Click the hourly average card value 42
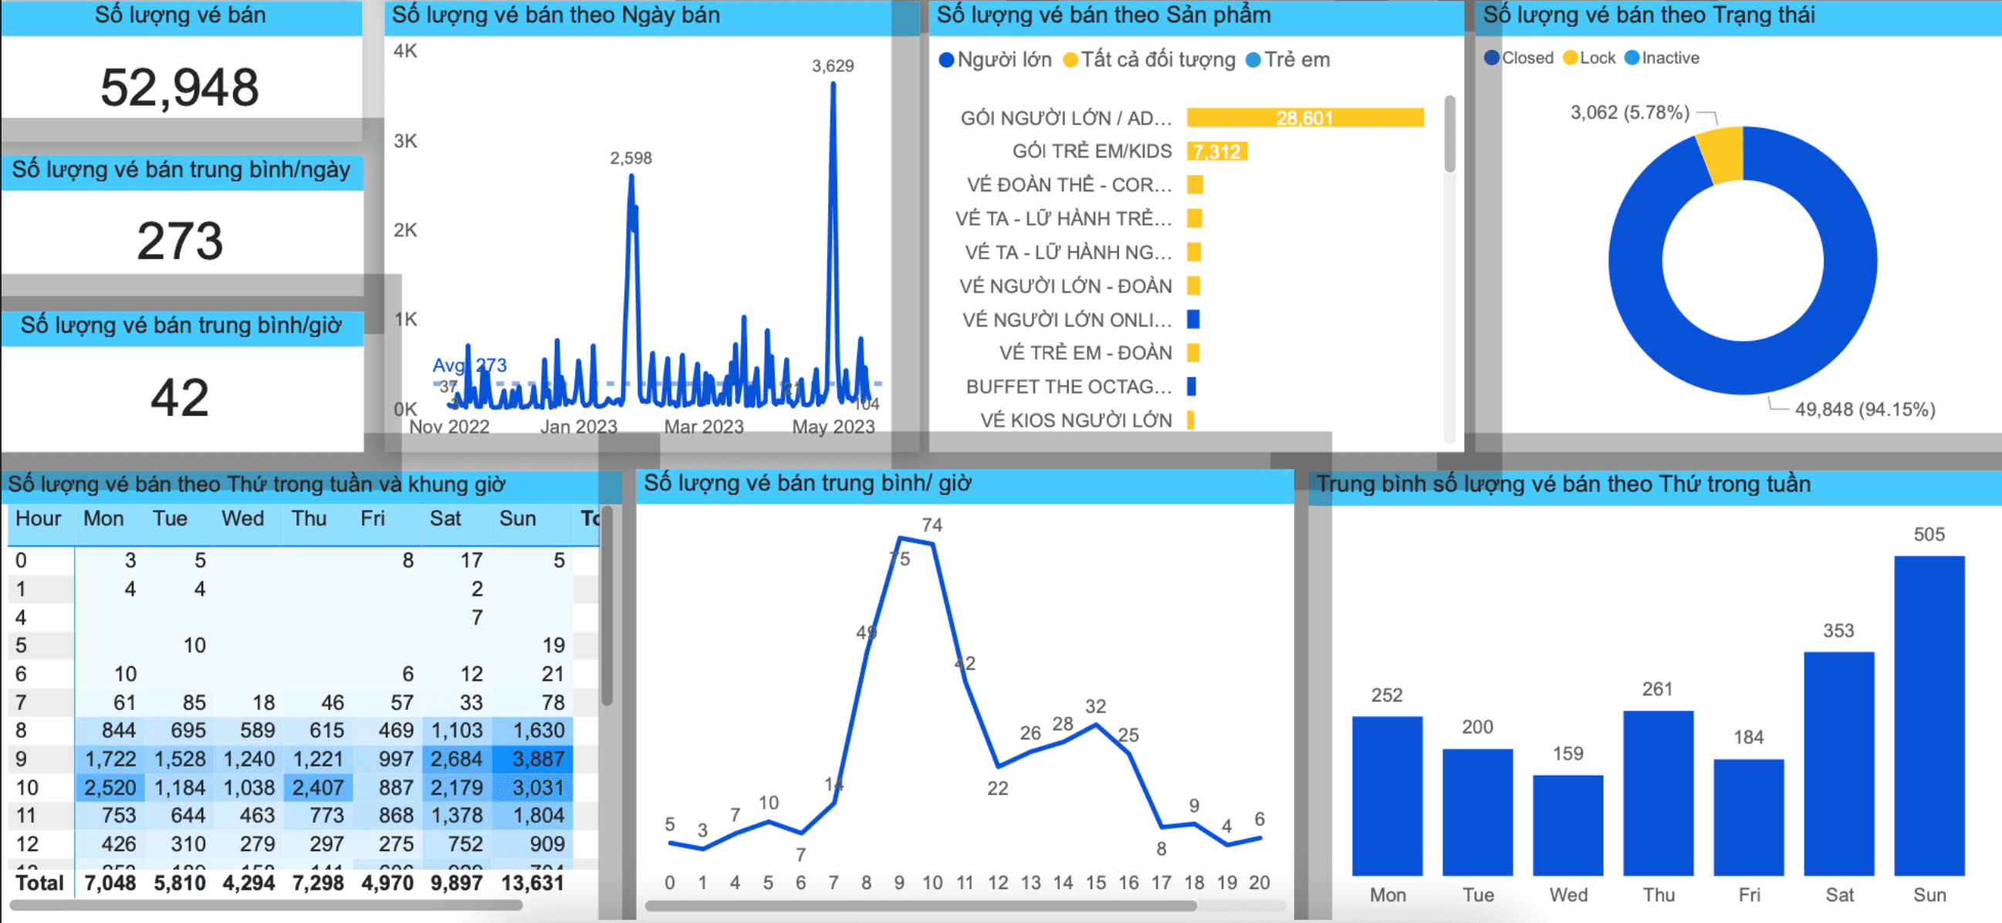Image resolution: width=2002 pixels, height=923 pixels. click(180, 397)
